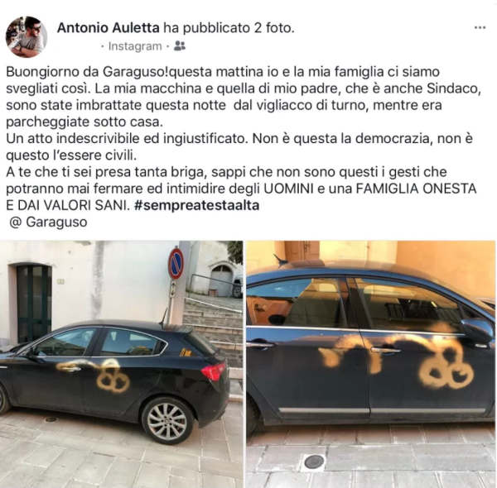Click the no-parking sign in left photo

click(x=176, y=264)
